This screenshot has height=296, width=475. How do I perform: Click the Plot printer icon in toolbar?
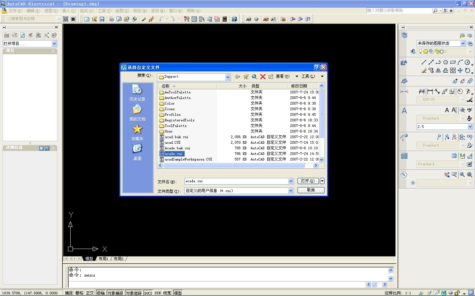[111, 19]
